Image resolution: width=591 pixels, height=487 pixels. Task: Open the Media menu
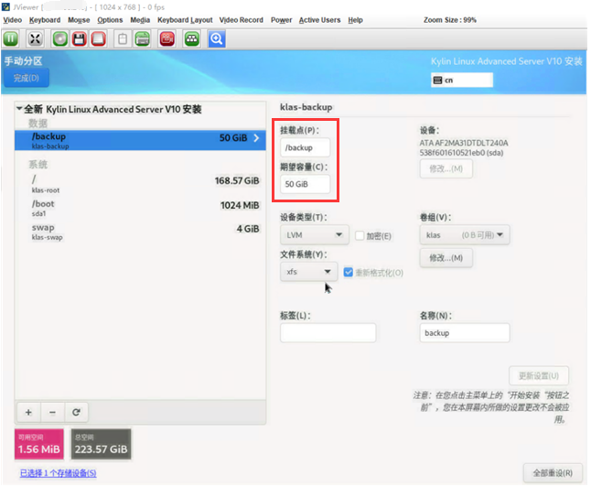[x=140, y=20]
